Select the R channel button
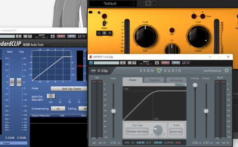Screen dimensions: 238x147 pos(110,33)
